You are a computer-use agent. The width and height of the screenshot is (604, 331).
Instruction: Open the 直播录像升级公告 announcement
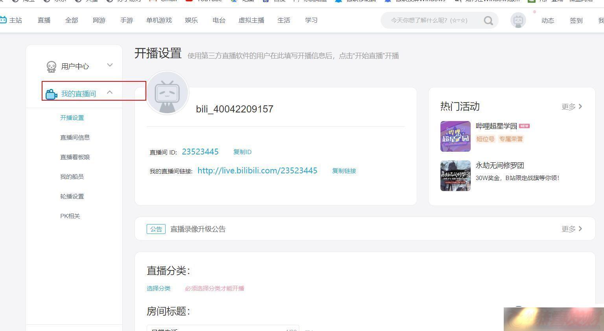pos(198,229)
